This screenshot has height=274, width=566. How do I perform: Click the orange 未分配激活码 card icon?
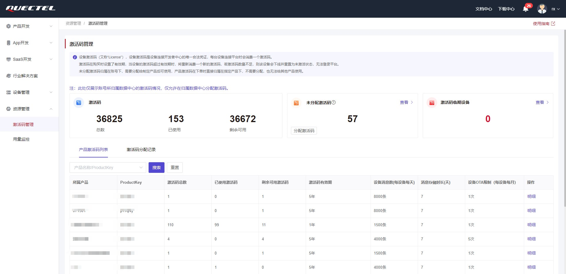point(296,103)
